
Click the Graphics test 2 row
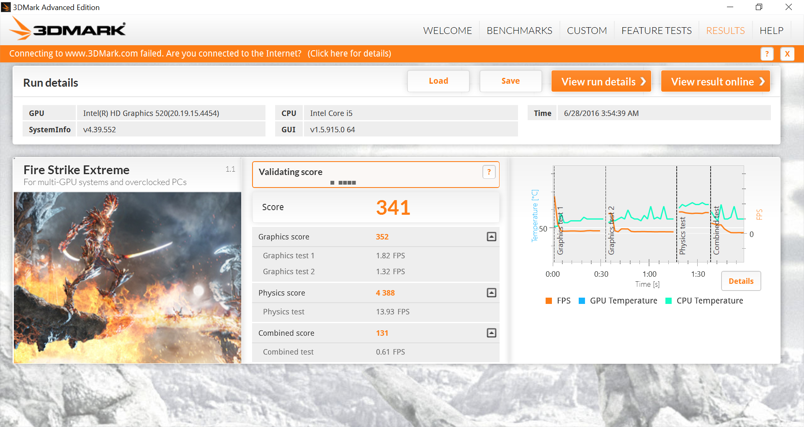(376, 271)
